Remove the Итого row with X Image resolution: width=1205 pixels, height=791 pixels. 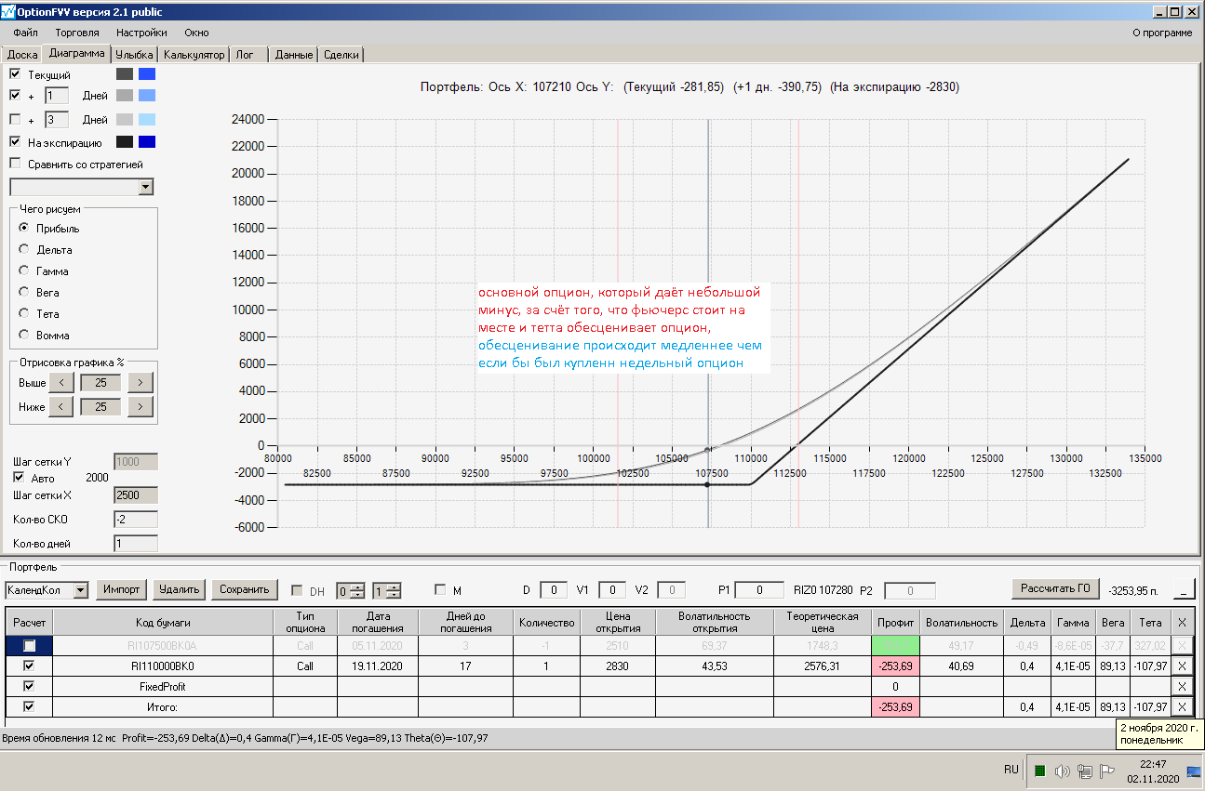coord(1182,706)
